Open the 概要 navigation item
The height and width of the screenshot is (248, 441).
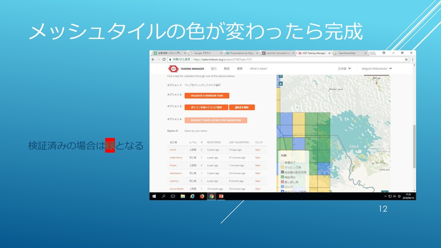(x=239, y=68)
